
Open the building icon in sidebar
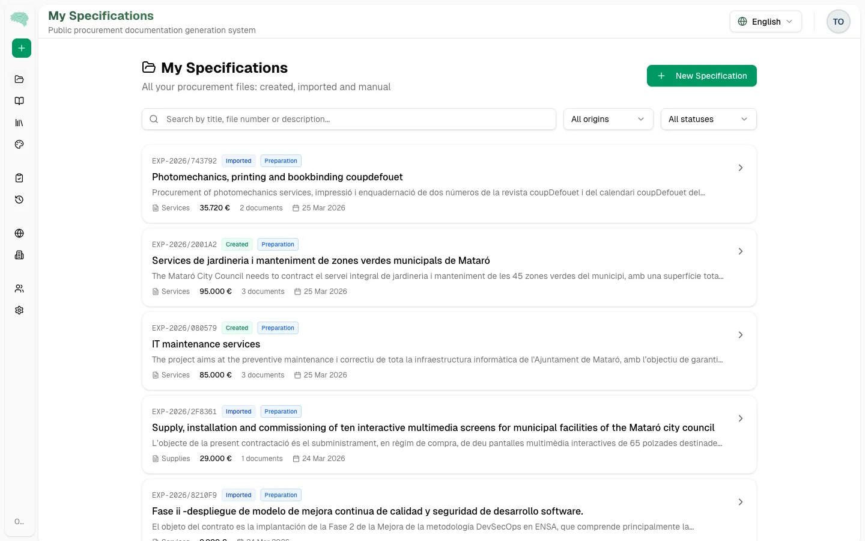point(19,255)
